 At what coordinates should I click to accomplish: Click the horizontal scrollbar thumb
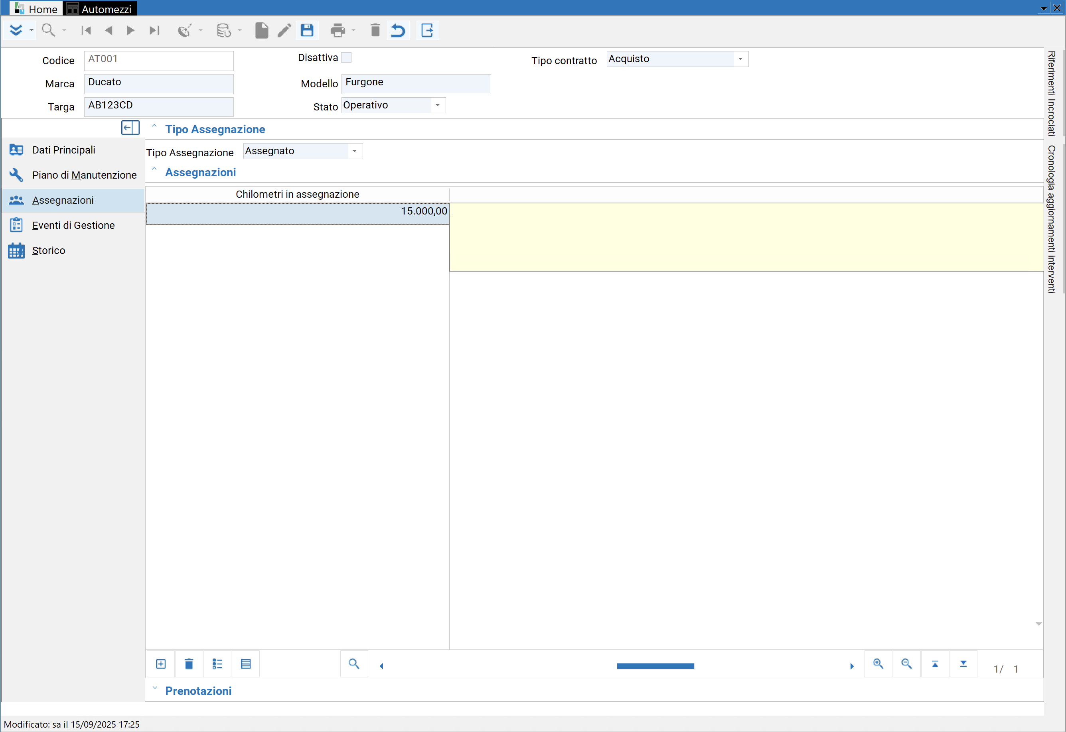pyautogui.click(x=655, y=666)
